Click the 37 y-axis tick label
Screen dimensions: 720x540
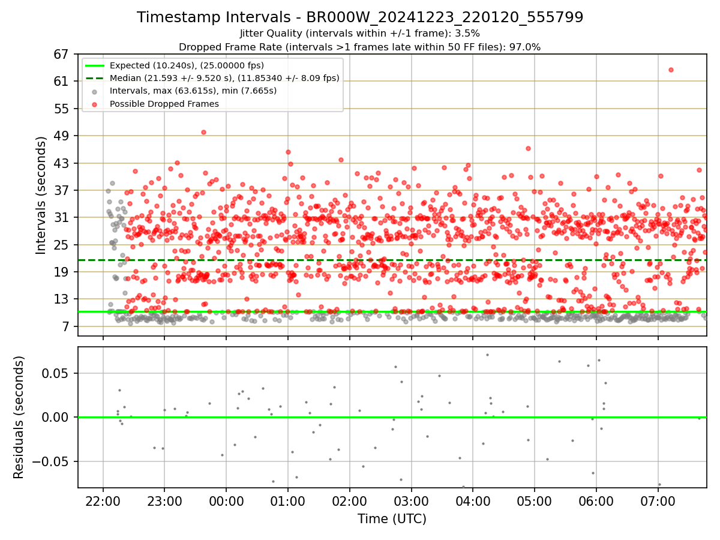(62, 190)
